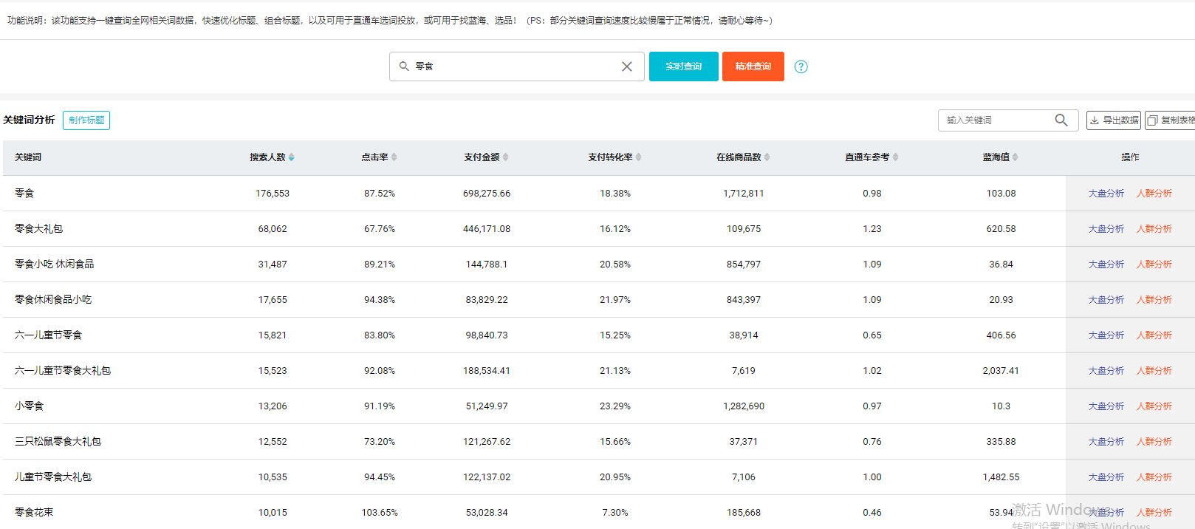Click click-rate value 103.65%
This screenshot has height=529, width=1195.
coord(380,513)
